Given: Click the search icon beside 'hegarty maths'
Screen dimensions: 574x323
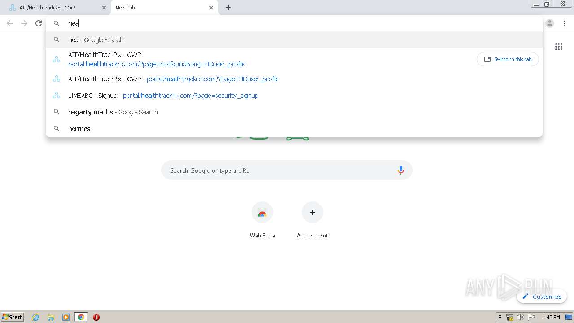Looking at the screenshot, I should 57,112.
